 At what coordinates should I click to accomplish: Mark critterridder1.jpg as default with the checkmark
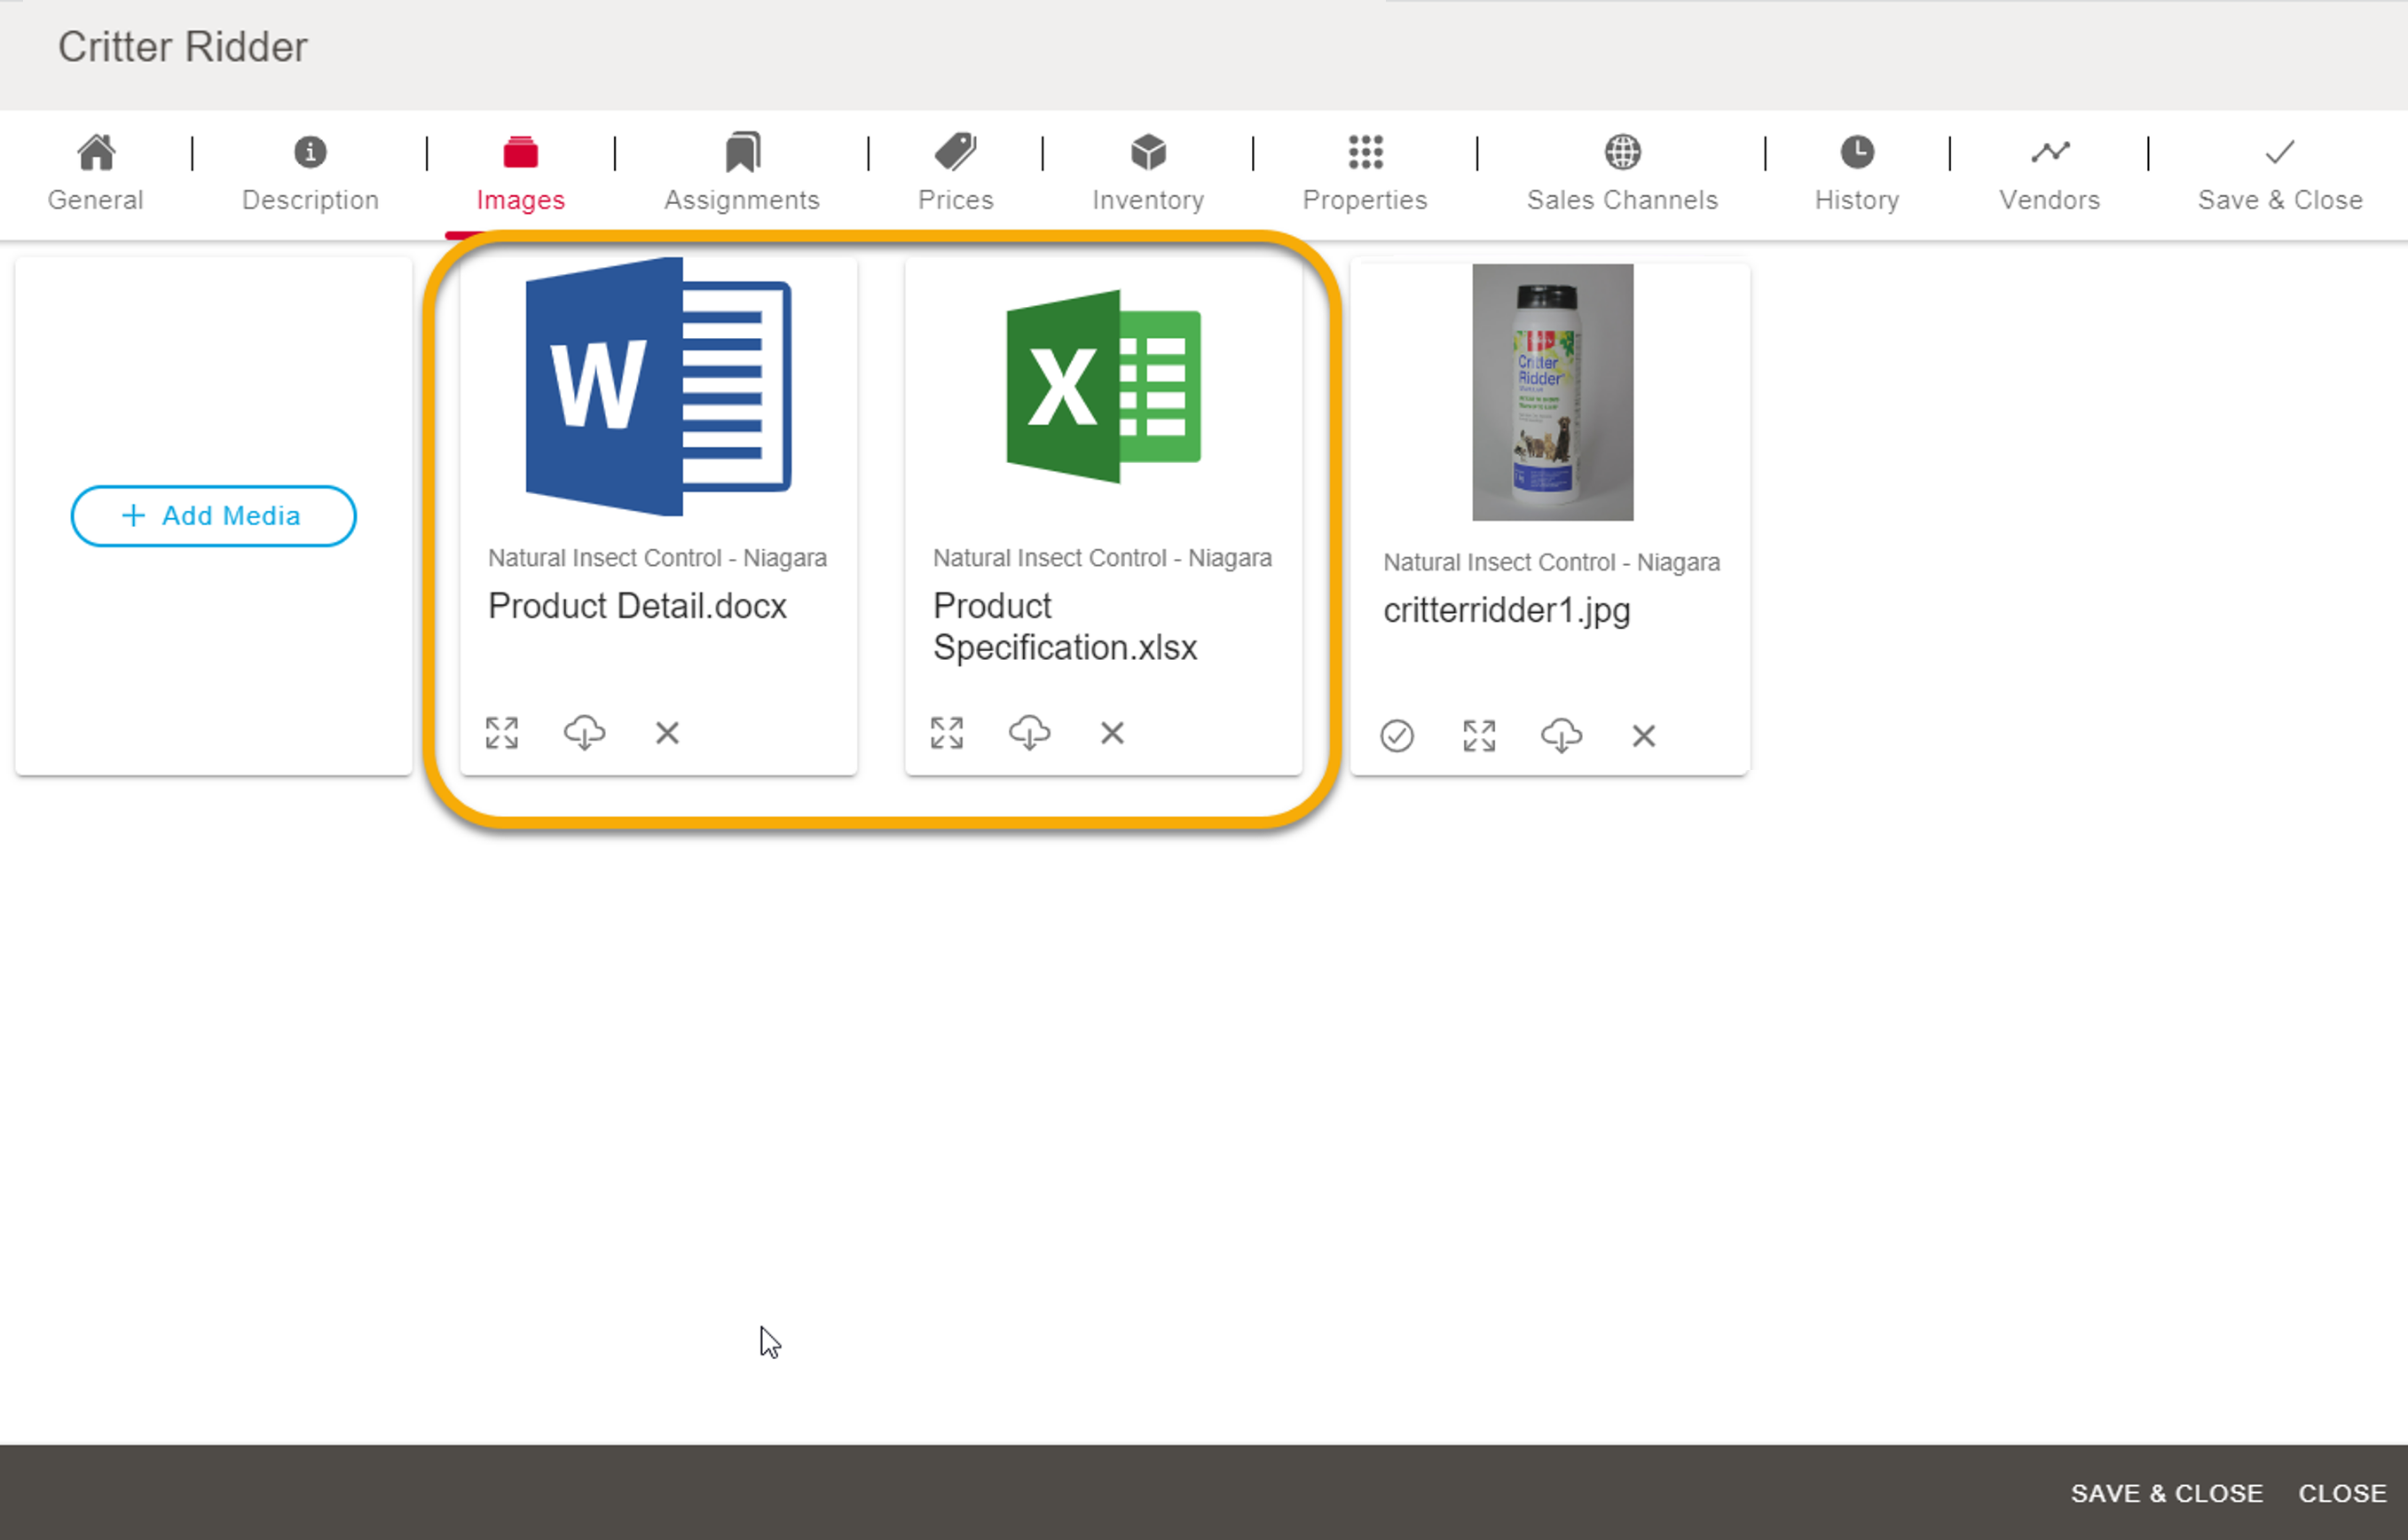[1397, 736]
